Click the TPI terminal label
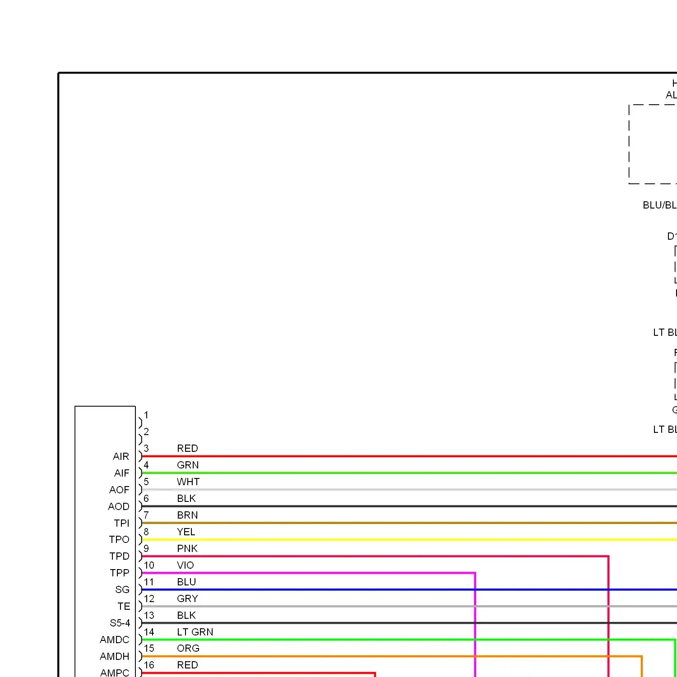The width and height of the screenshot is (677, 677). (x=122, y=523)
